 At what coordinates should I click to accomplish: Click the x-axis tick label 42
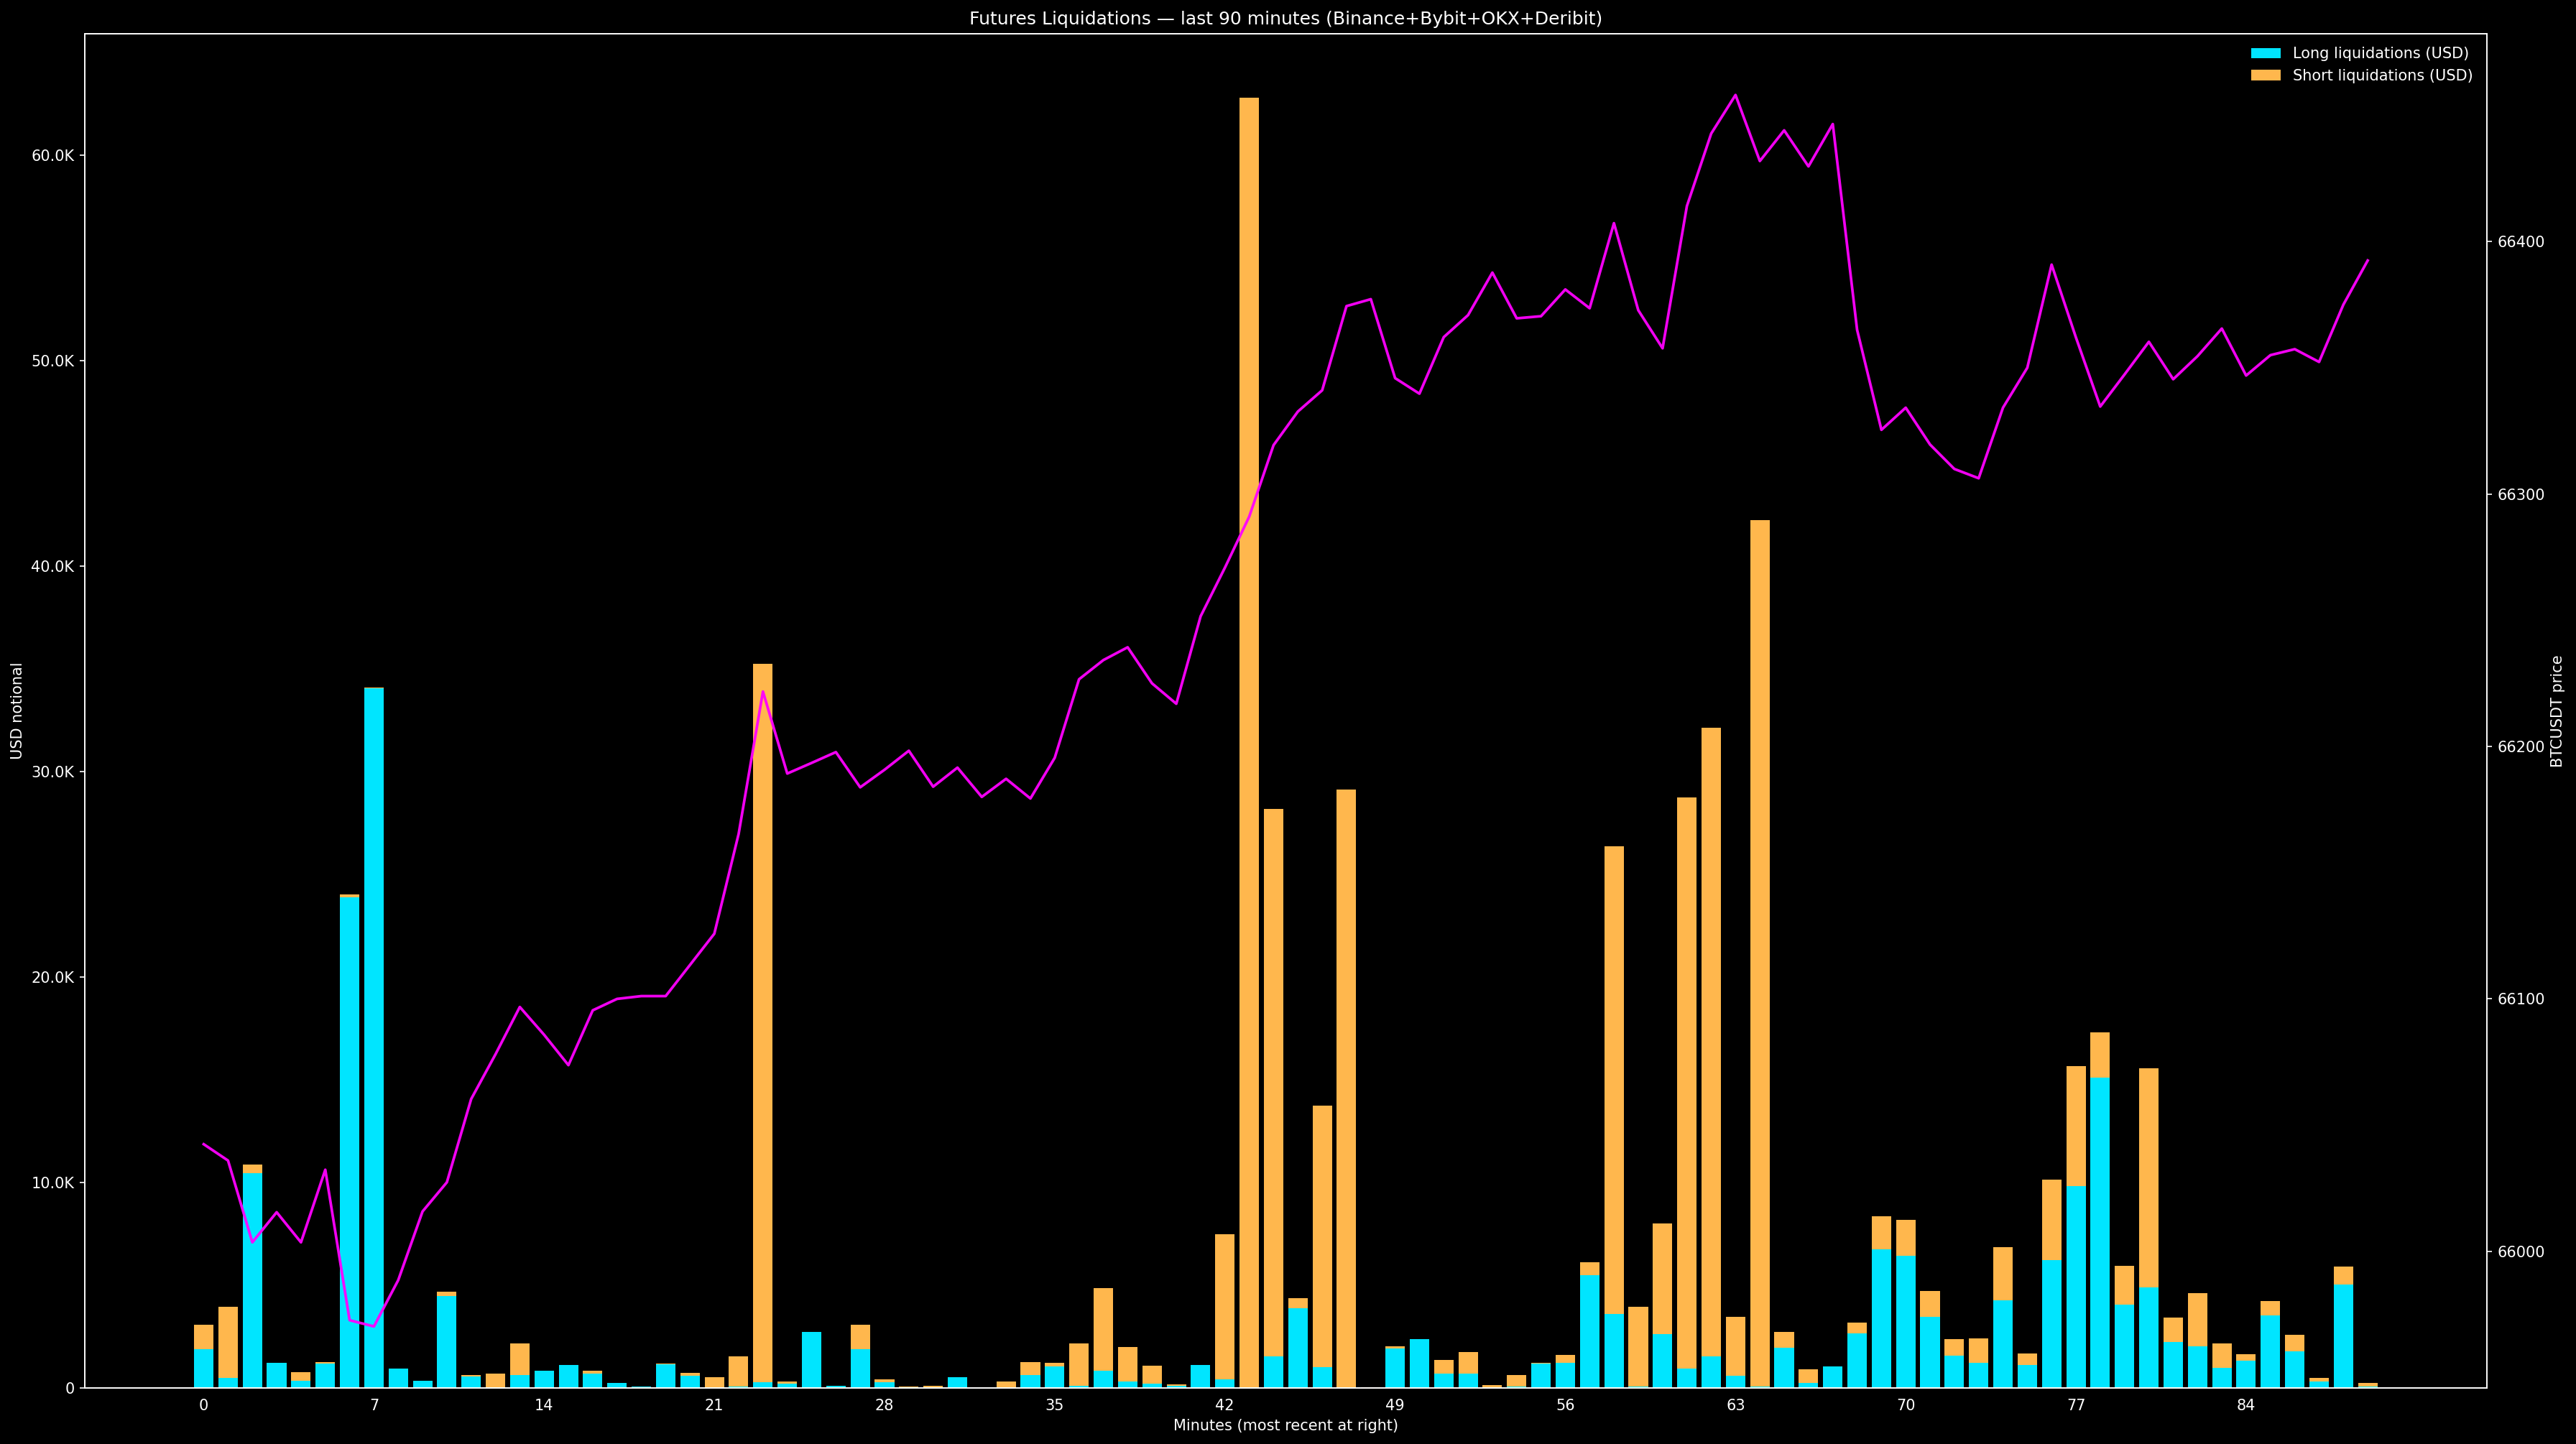click(1224, 1405)
